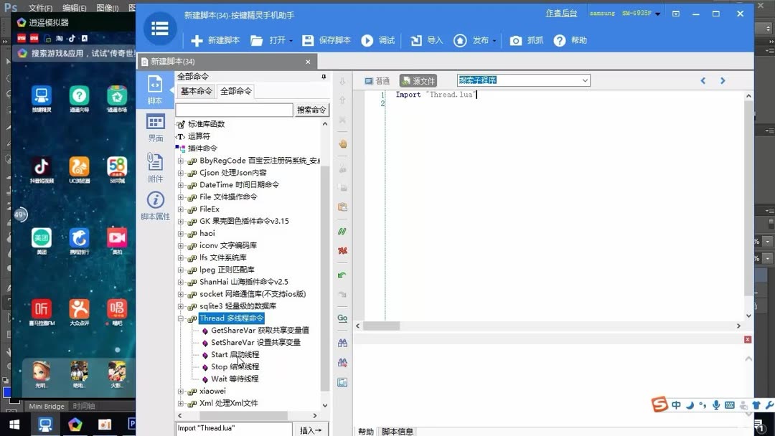Click the 附件 attachments sidebar icon
775x436 pixels.
click(x=155, y=166)
